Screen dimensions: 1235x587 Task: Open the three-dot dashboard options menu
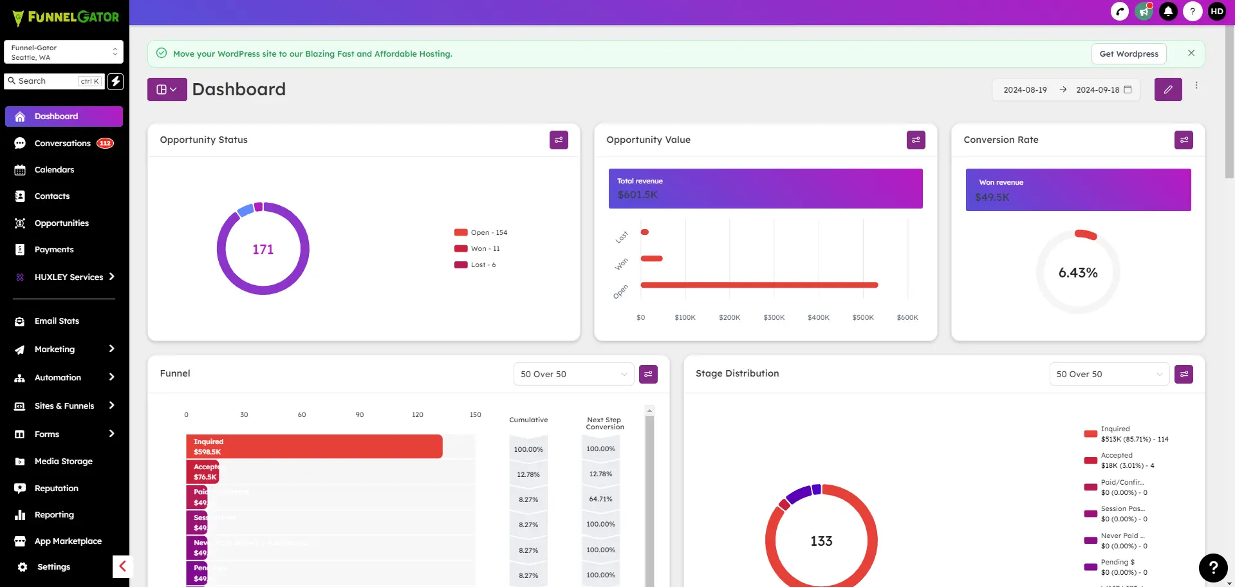tap(1196, 86)
